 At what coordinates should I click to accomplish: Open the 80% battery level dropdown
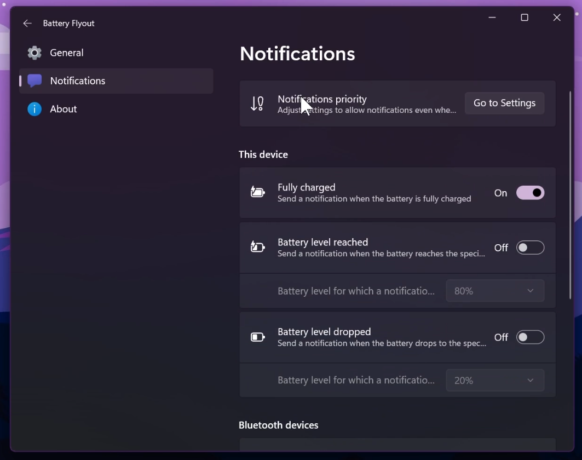(x=494, y=291)
